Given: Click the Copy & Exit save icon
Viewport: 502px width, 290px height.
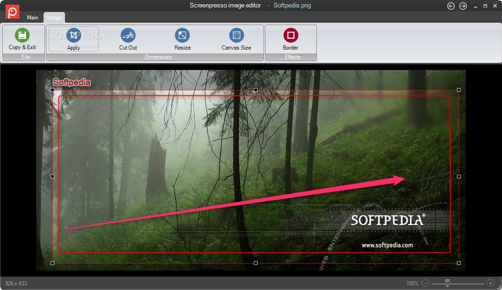Looking at the screenshot, I should pos(22,35).
